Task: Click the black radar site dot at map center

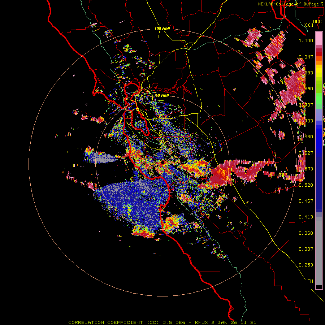Action: pyautogui.click(x=162, y=162)
